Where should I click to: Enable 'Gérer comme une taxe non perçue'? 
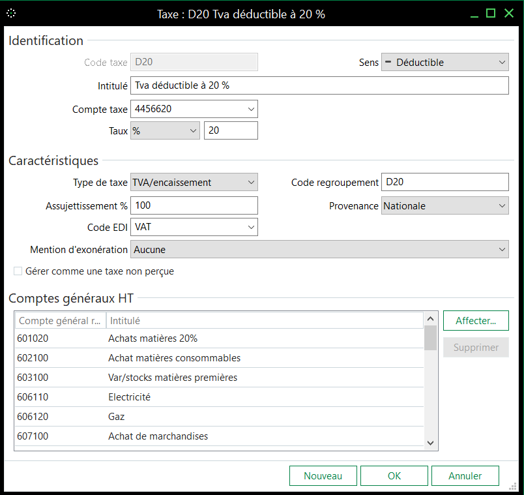click(x=18, y=271)
